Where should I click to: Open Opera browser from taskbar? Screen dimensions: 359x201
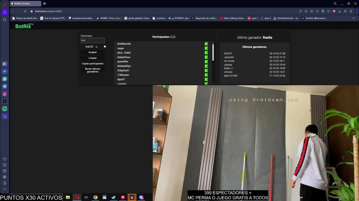[77, 197]
